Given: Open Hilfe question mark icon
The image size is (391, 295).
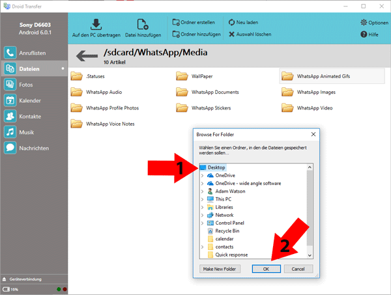Looking at the screenshot, I should point(364,35).
